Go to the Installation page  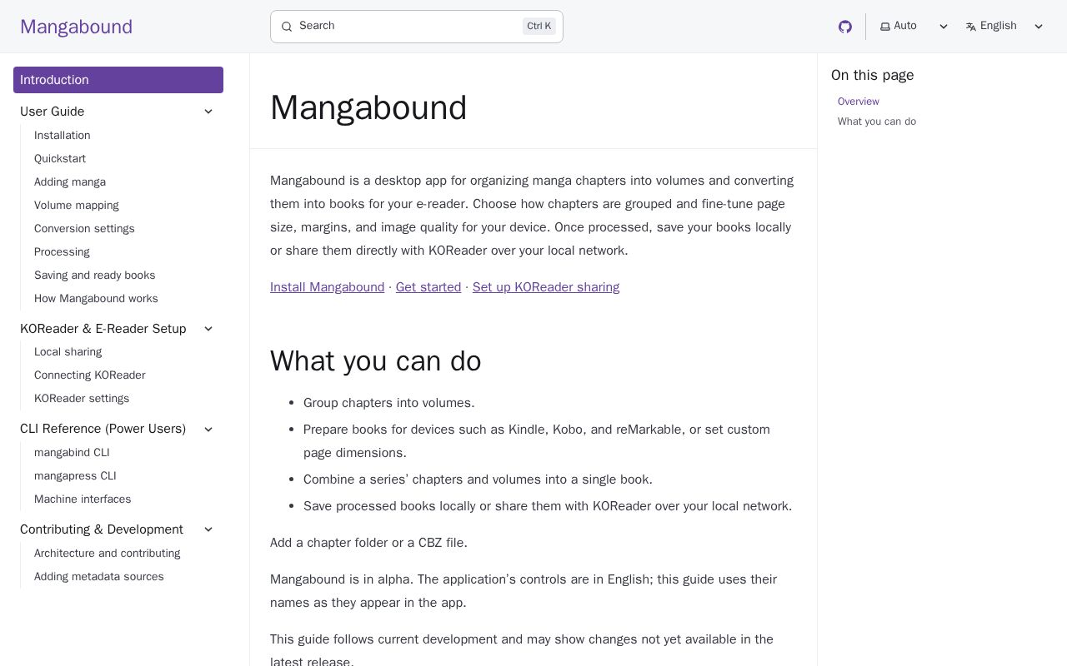63,136
